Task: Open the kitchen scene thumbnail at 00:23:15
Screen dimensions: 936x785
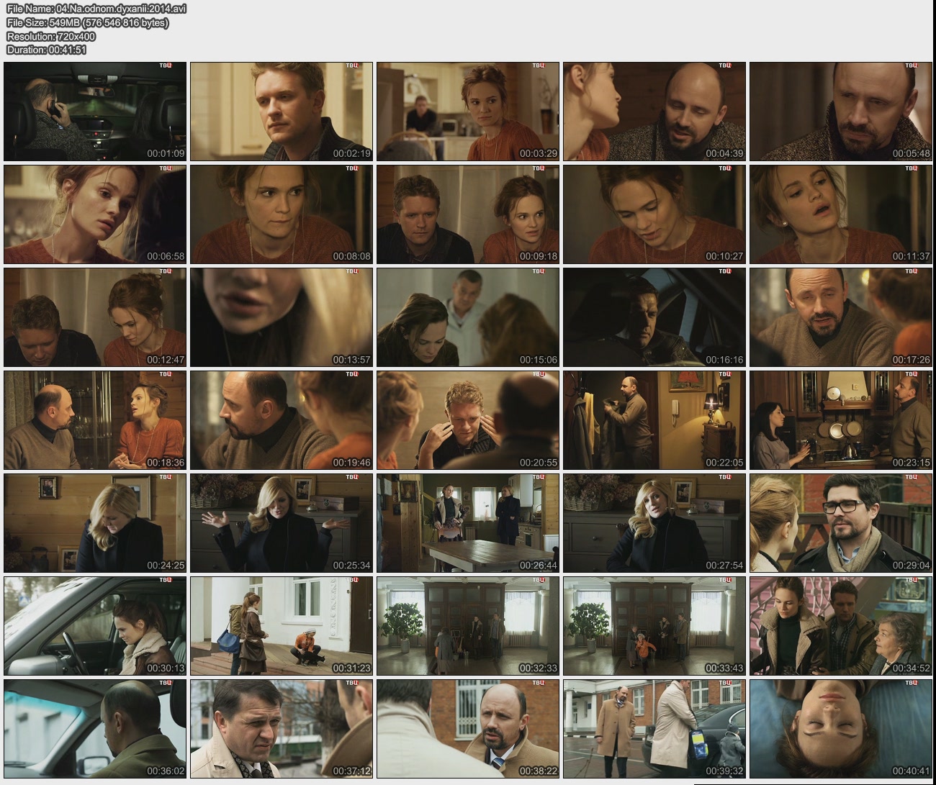Action: 840,420
